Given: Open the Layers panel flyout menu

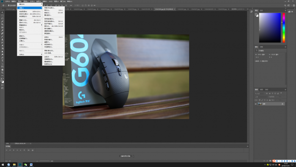Looking at the screenshot, I should pos(285,90).
